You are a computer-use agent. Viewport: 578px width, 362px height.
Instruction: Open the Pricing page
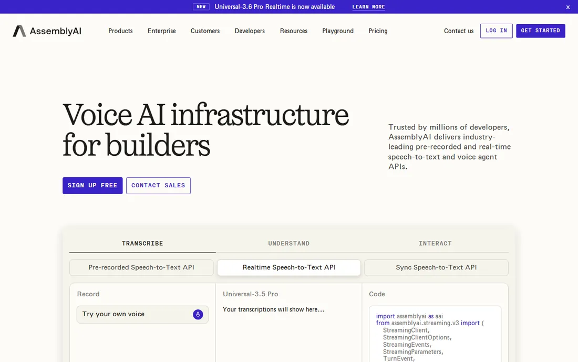point(378,31)
